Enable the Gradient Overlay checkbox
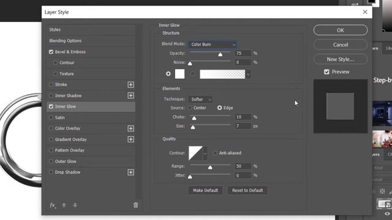The height and width of the screenshot is (220, 392). 51,139
